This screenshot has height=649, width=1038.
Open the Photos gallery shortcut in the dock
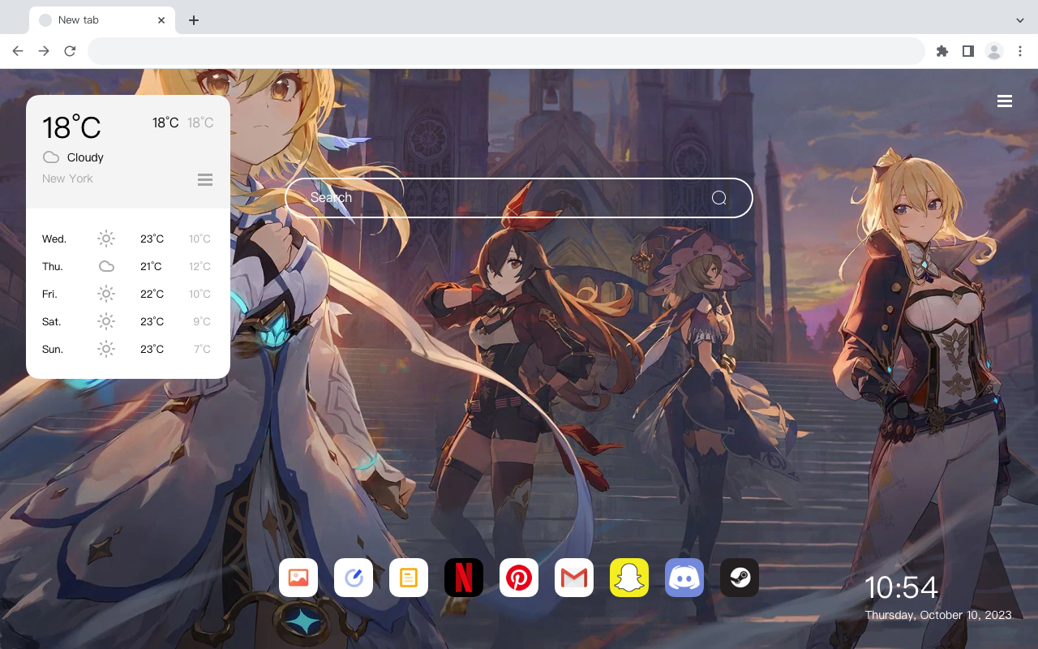click(298, 578)
